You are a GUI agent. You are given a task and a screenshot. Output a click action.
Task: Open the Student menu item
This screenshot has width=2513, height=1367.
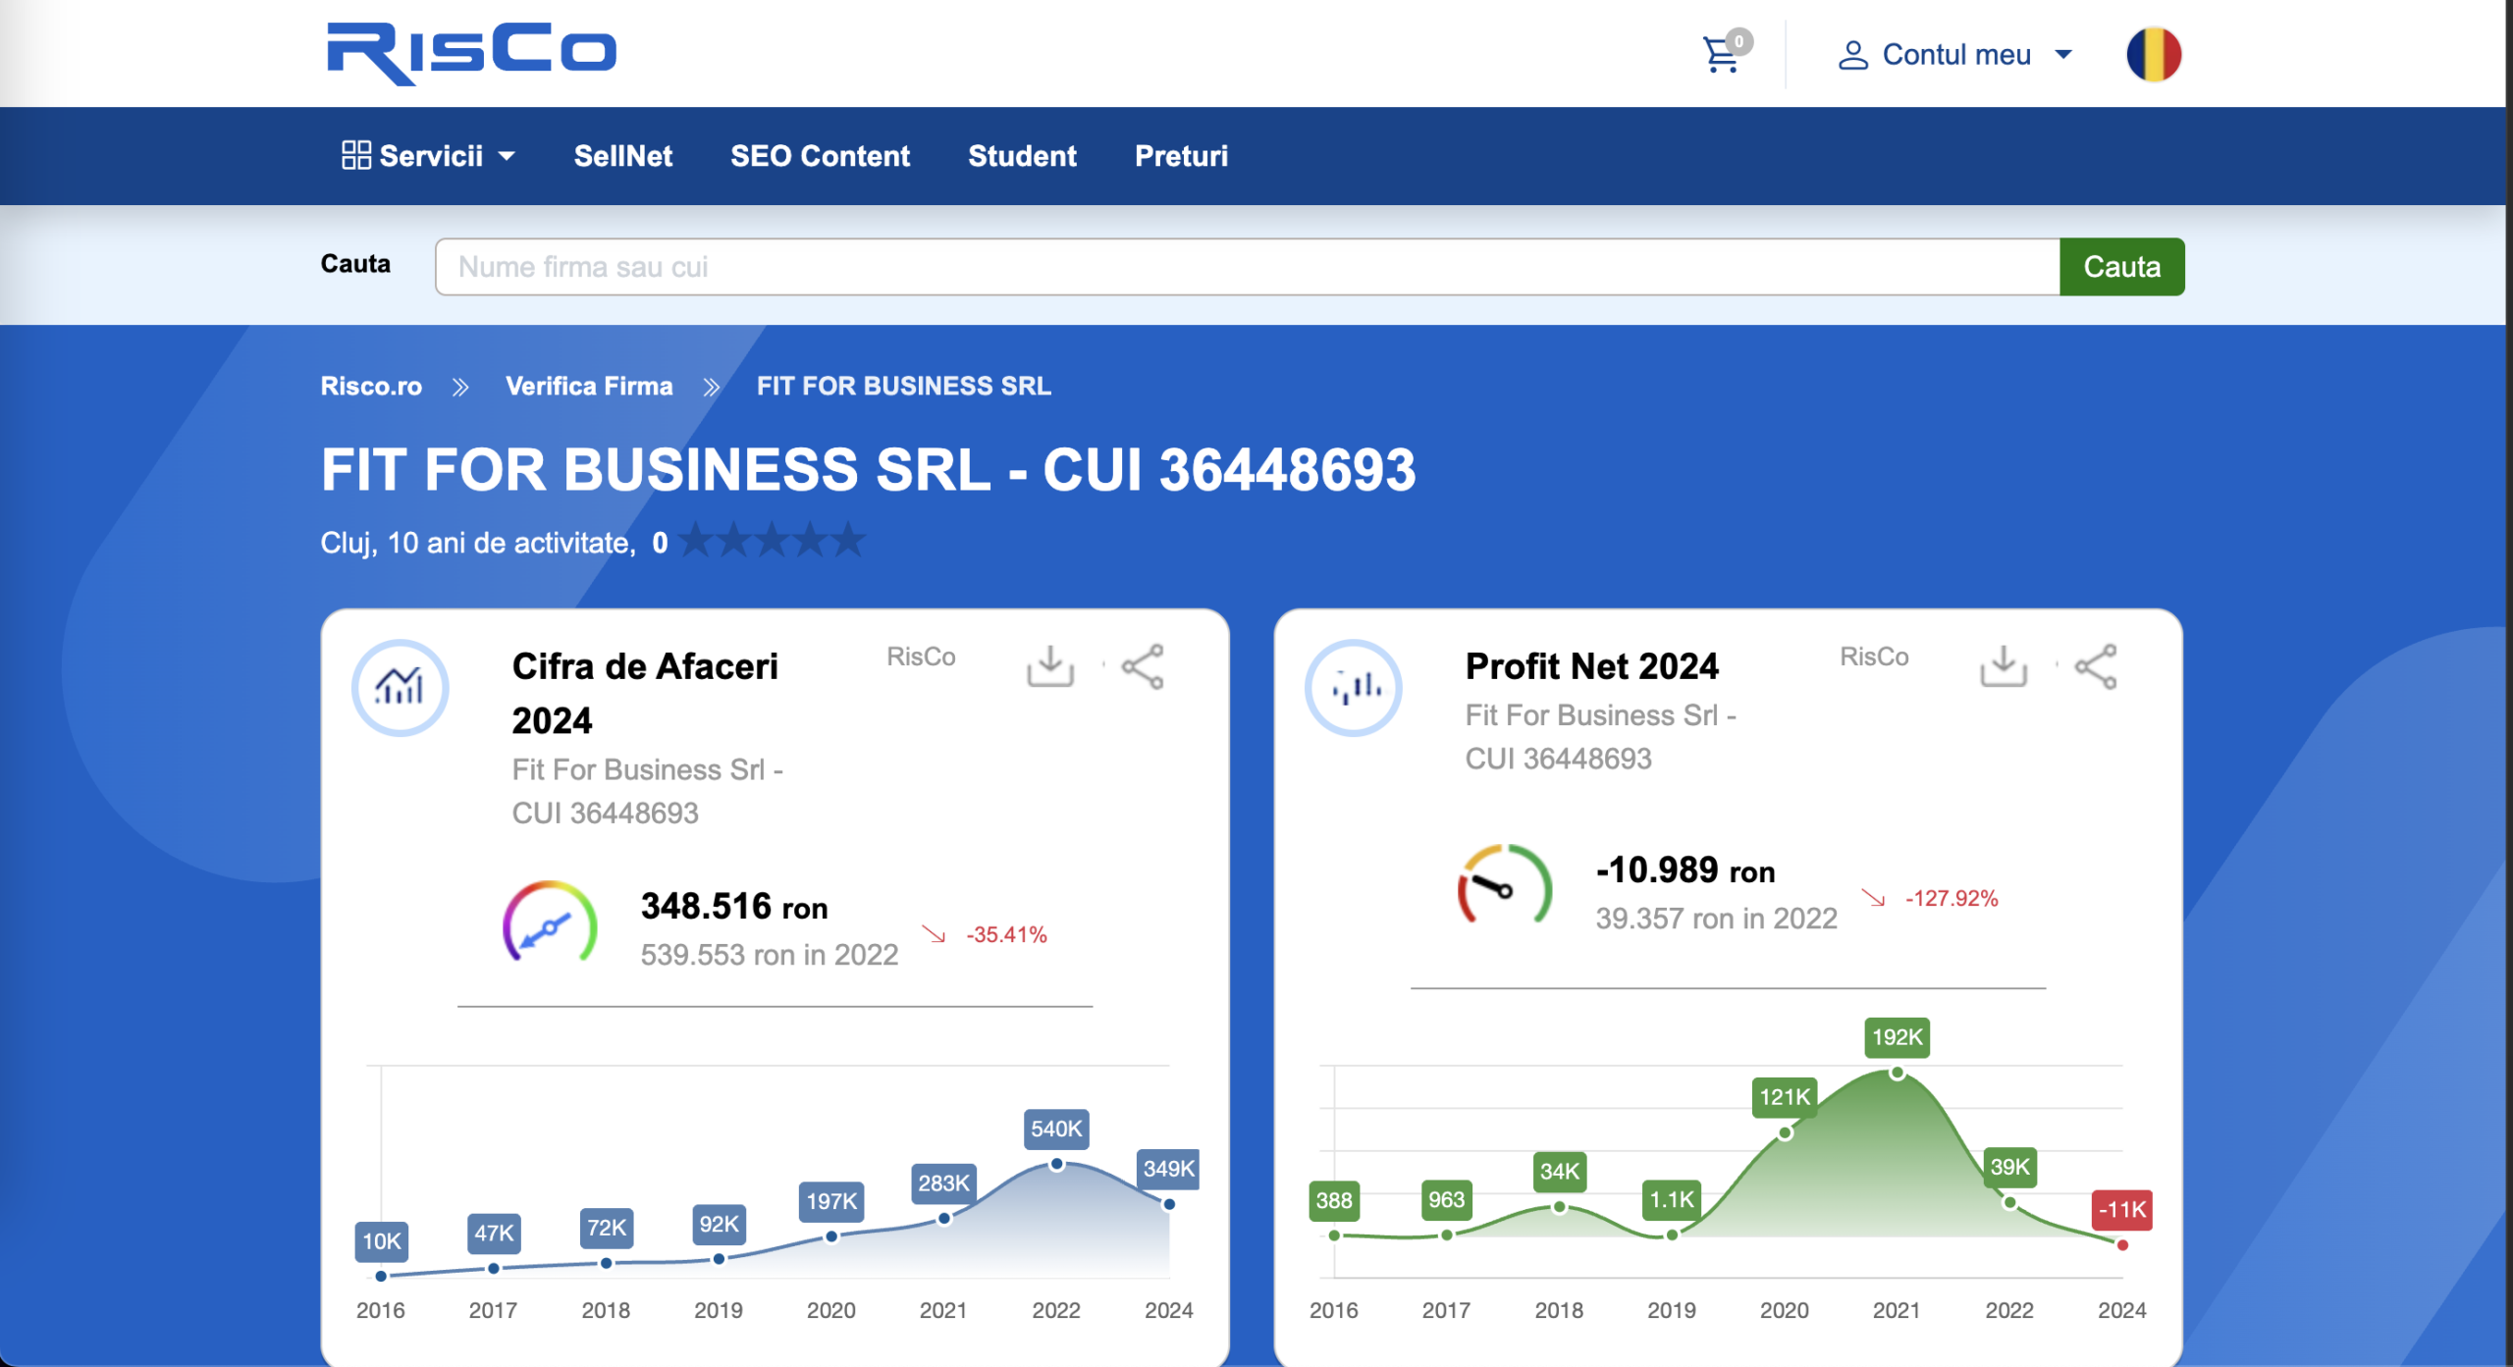pyautogui.click(x=1022, y=156)
